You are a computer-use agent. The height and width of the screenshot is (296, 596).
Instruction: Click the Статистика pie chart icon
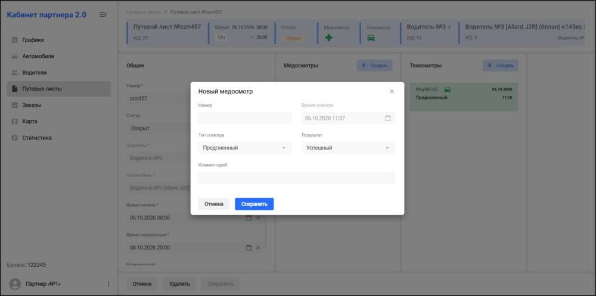[x=15, y=138]
